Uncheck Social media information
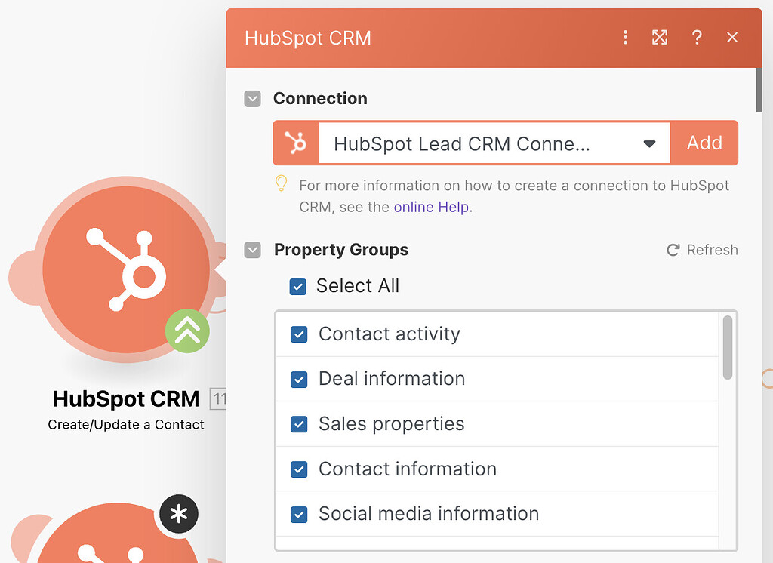The width and height of the screenshot is (773, 563). (x=299, y=514)
